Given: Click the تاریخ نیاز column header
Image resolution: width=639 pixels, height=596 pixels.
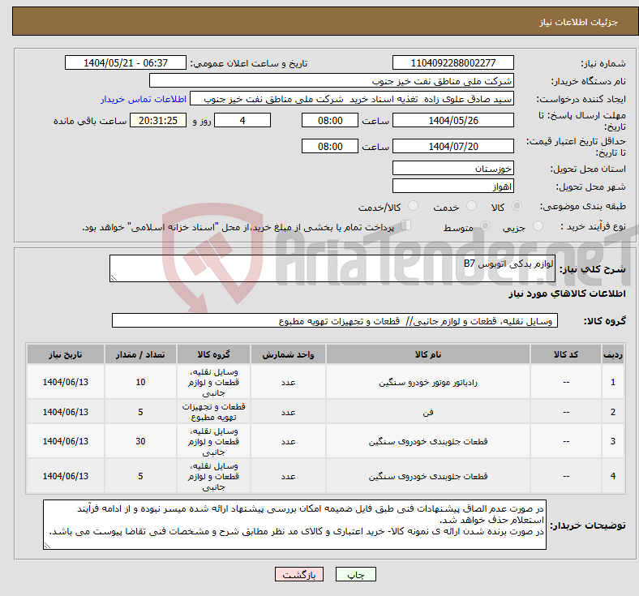Looking at the screenshot, I should pyautogui.click(x=65, y=354).
